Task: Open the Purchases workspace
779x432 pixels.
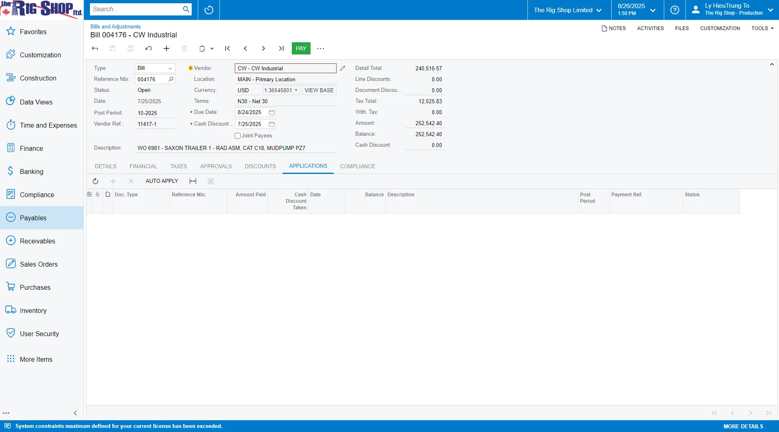Action: (42, 287)
